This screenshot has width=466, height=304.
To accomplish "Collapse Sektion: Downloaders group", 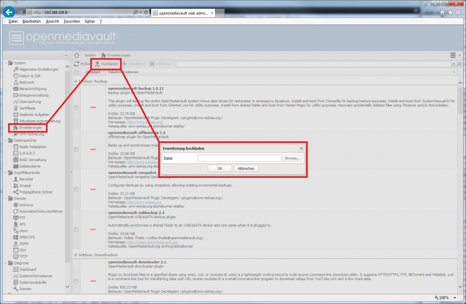I will [x=75, y=255].
